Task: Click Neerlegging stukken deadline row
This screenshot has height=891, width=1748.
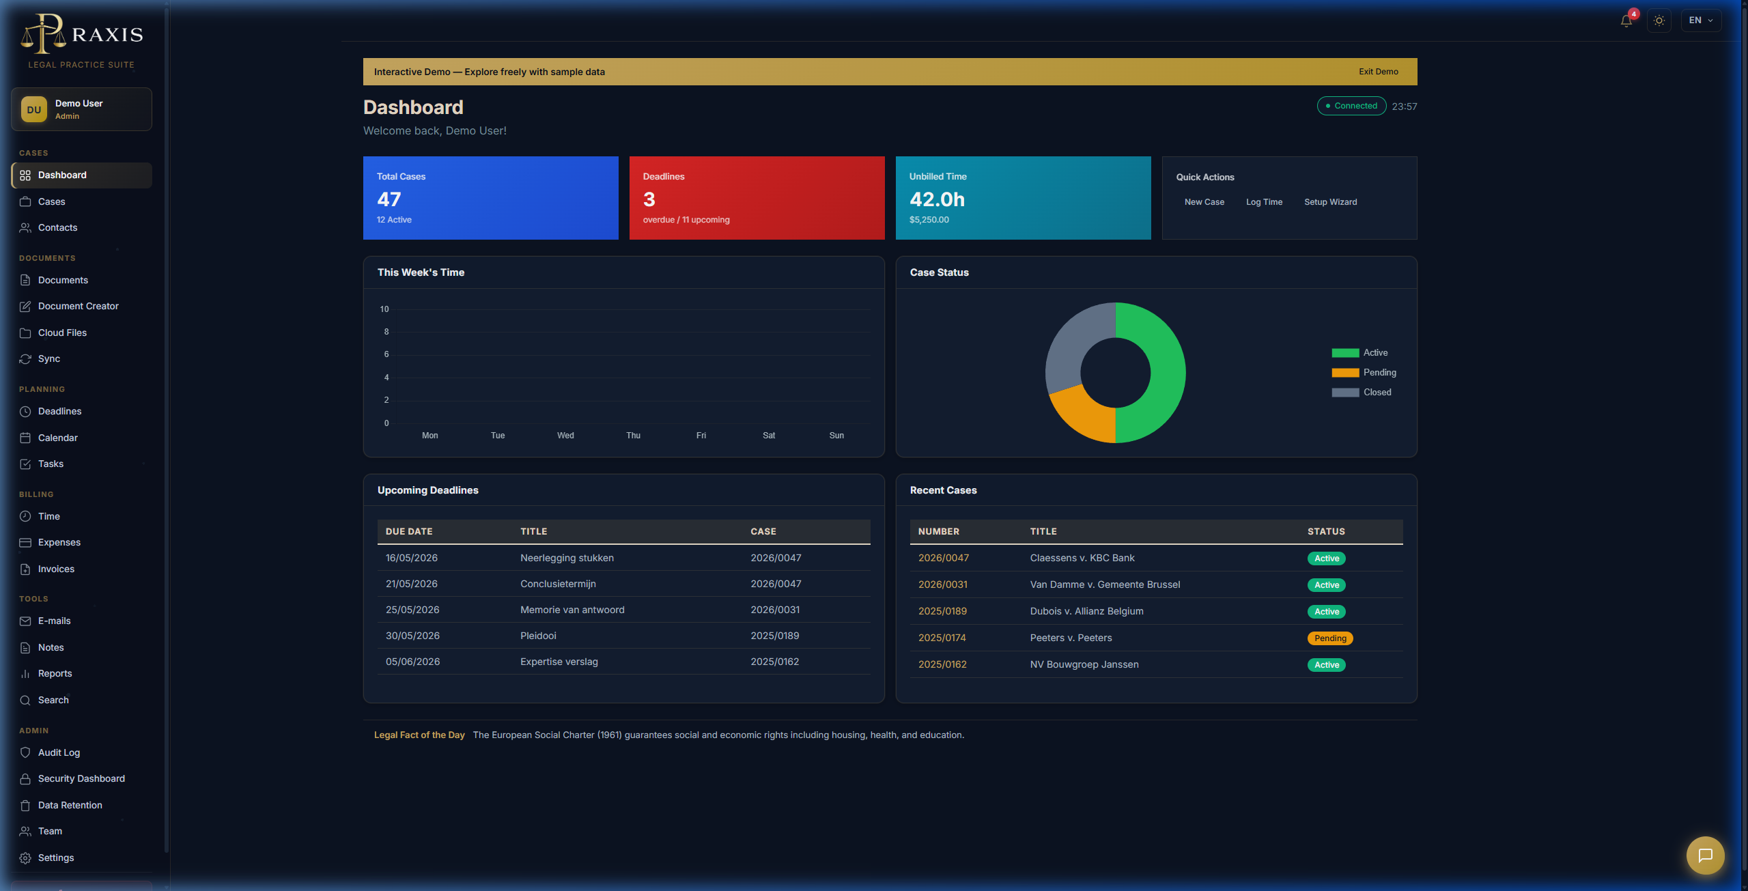Action: (x=623, y=558)
